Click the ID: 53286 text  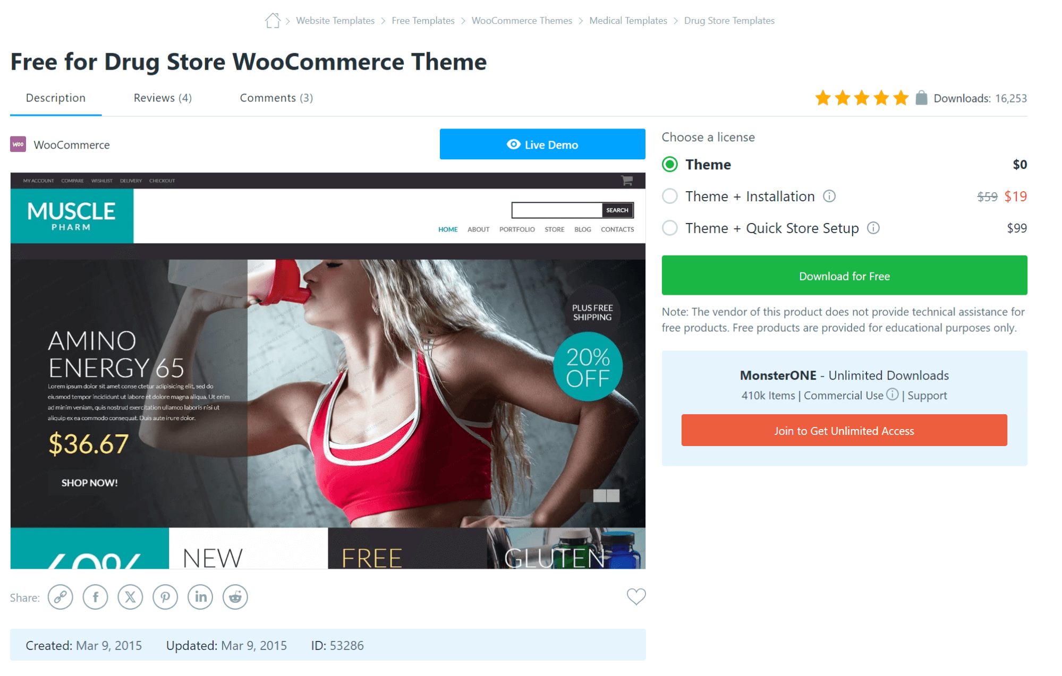click(x=337, y=646)
